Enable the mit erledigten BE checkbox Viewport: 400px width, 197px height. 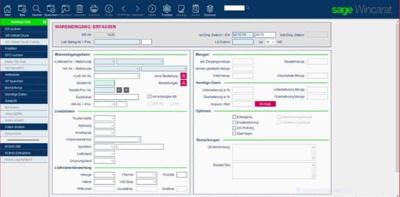[x=149, y=96]
